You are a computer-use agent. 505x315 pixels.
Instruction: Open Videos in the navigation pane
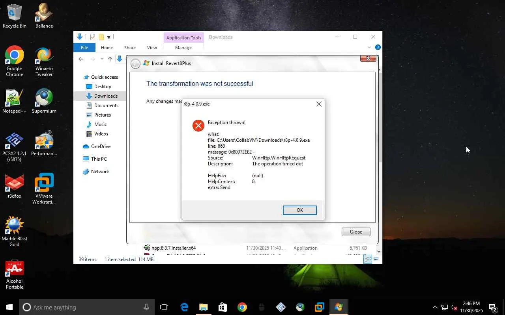click(x=97, y=134)
